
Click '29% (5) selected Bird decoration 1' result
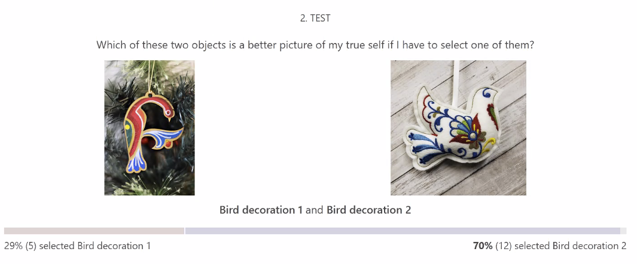(x=77, y=245)
